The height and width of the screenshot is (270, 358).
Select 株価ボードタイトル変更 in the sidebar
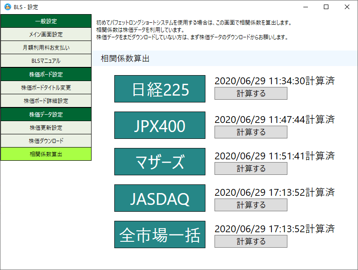(46, 87)
